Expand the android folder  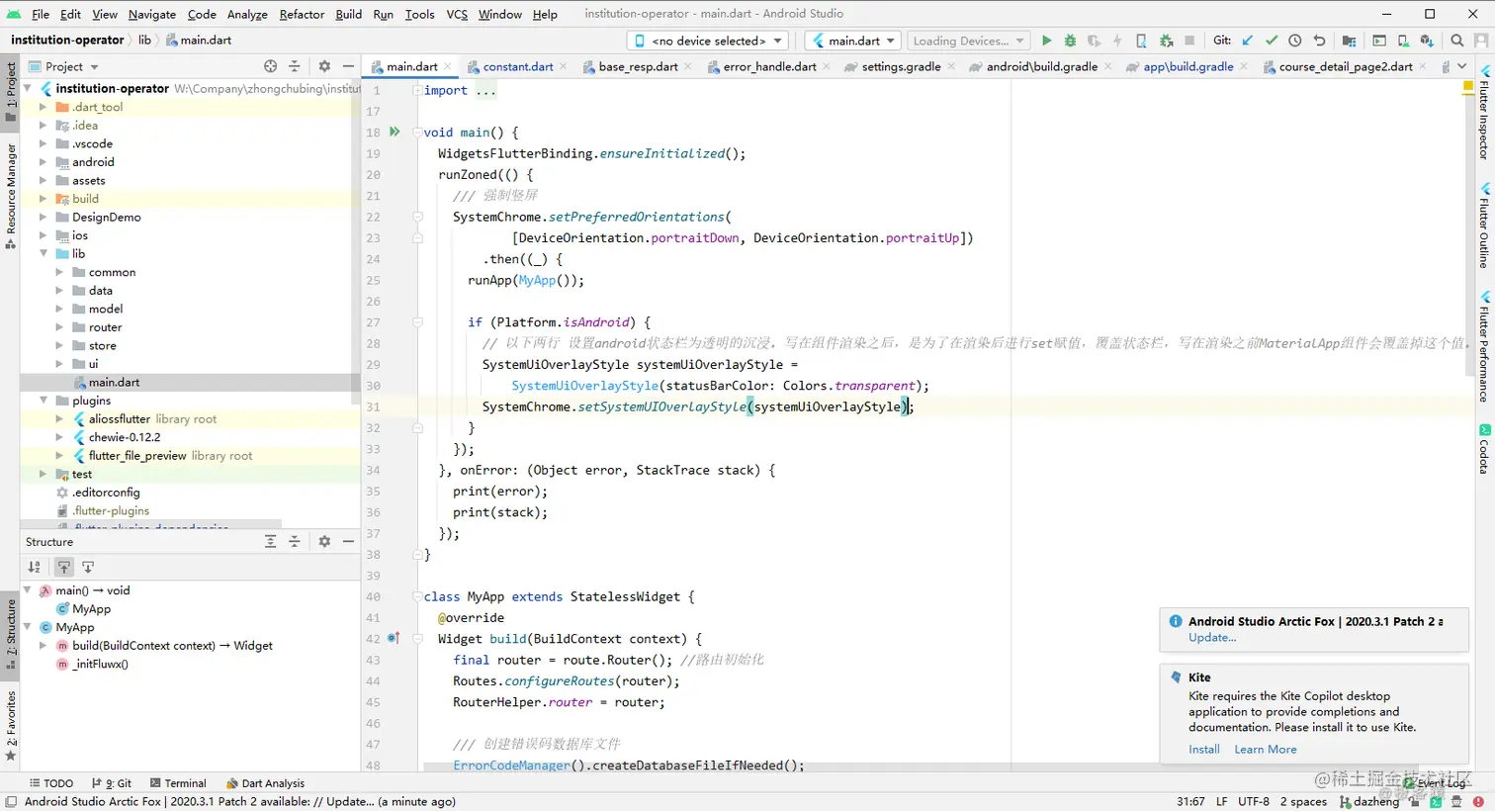pyautogui.click(x=44, y=162)
